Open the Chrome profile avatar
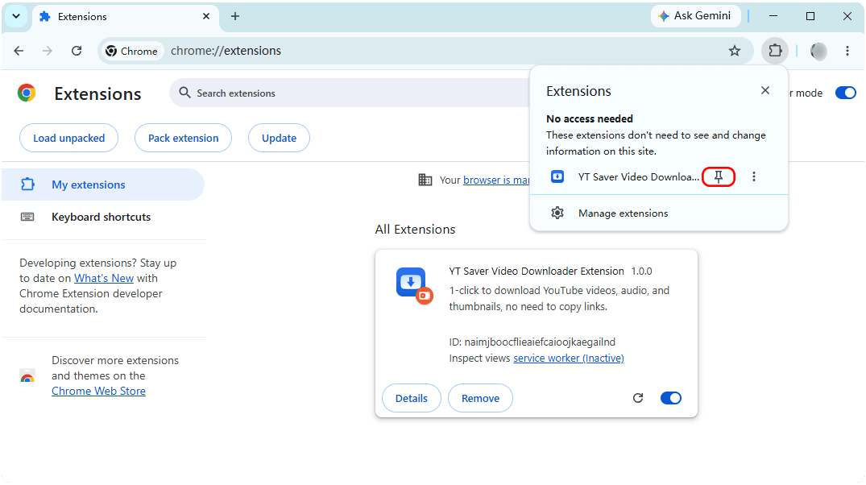Image resolution: width=866 pixels, height=485 pixels. click(818, 52)
